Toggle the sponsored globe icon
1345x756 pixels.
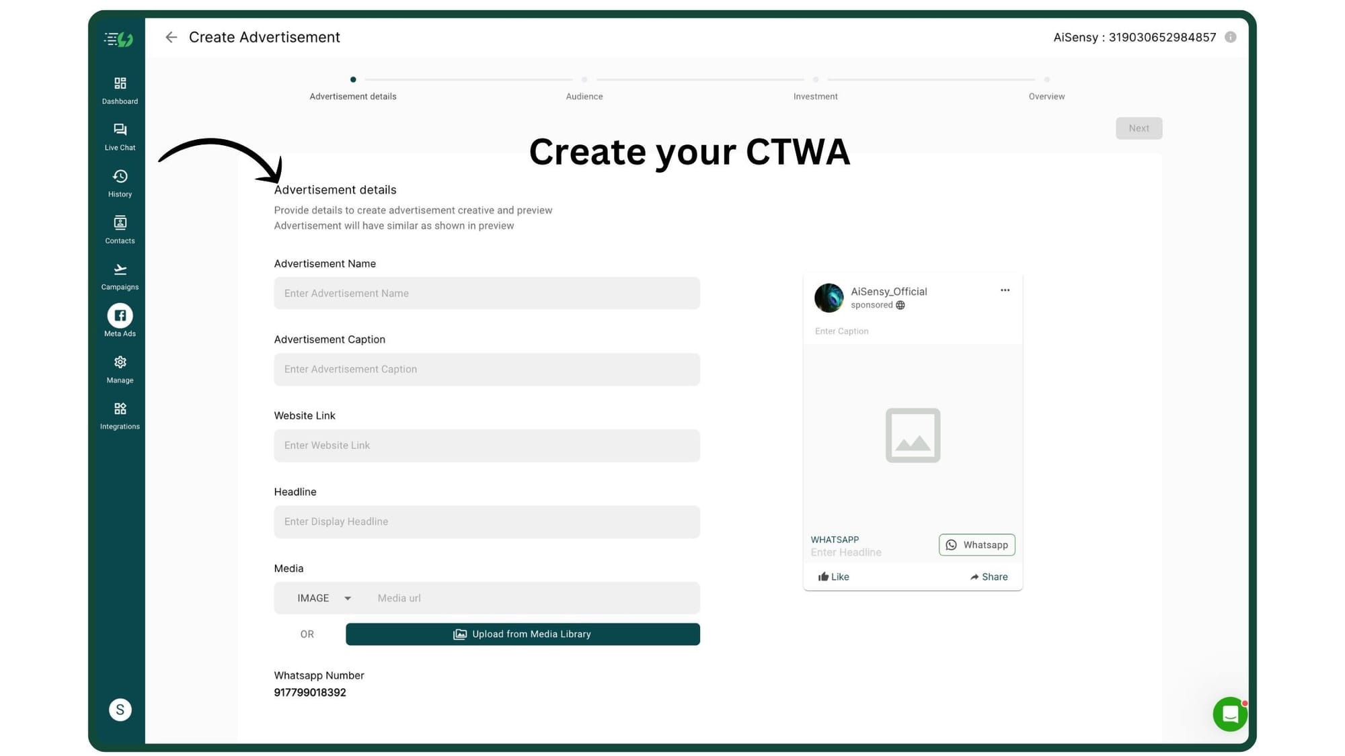[x=900, y=304]
